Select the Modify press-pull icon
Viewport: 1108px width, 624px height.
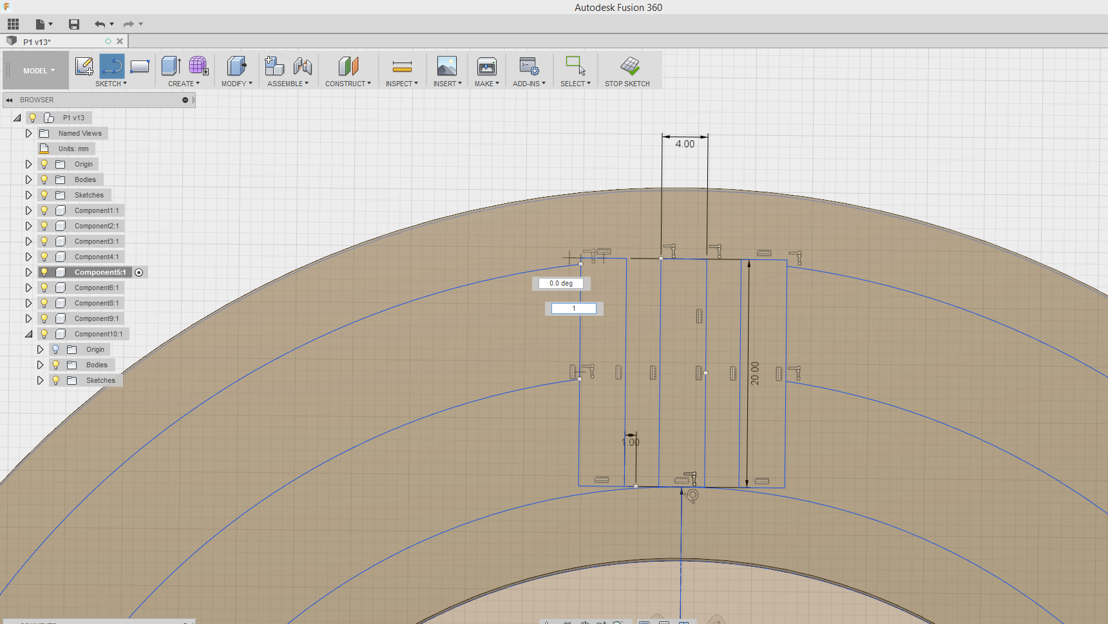(236, 66)
